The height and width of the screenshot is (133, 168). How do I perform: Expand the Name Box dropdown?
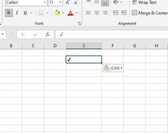tap(2, 34)
